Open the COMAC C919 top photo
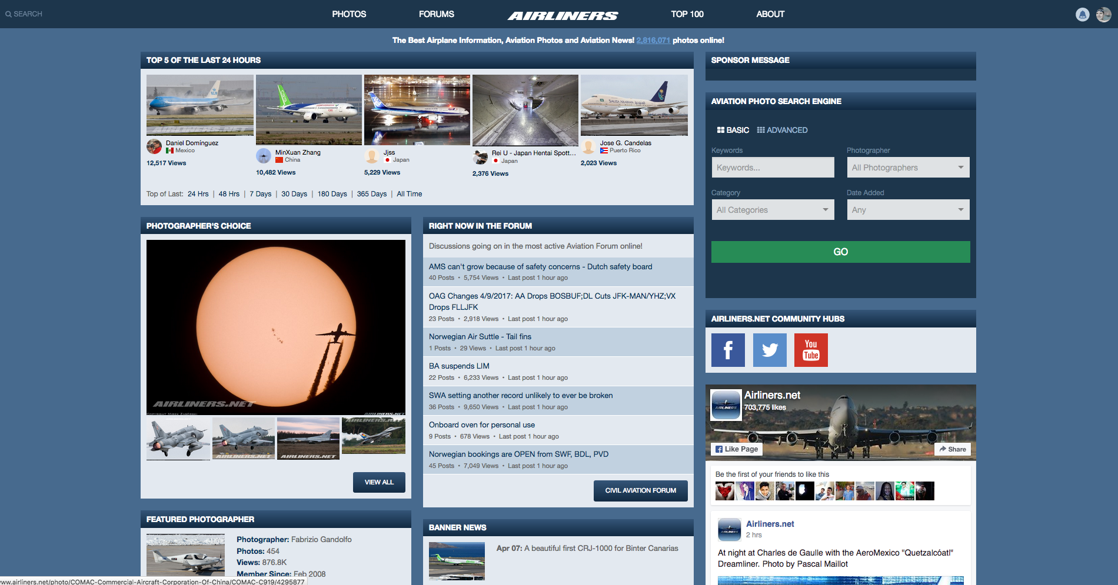Viewport: 1118px width, 585px height. 309,110
